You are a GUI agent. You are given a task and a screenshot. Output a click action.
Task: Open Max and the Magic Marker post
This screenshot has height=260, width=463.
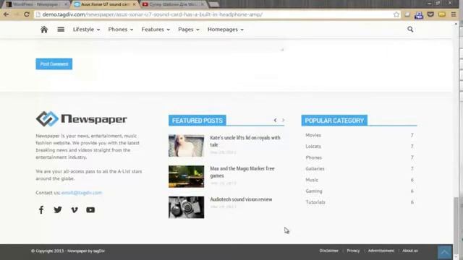pyautogui.click(x=242, y=172)
